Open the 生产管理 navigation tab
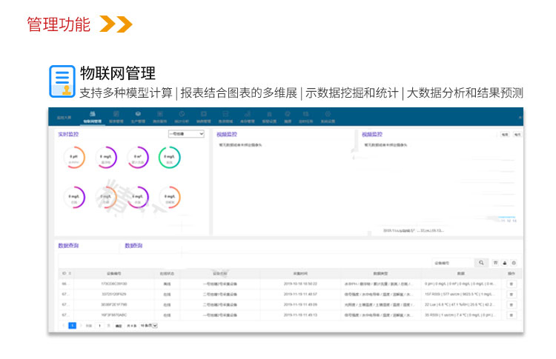The height and width of the screenshot is (359, 556). [138, 117]
